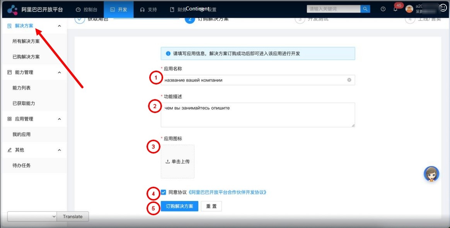Click the 单击上传 icon upload box
The height and width of the screenshot is (228, 450).
tap(177, 162)
